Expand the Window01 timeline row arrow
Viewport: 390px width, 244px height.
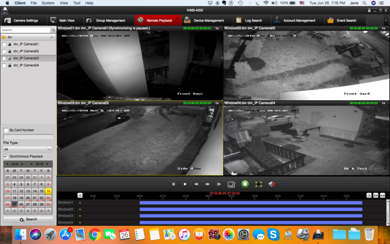tap(80, 203)
